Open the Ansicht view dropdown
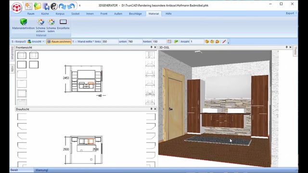Screen dimensions: 308x173 [x=36, y=41]
